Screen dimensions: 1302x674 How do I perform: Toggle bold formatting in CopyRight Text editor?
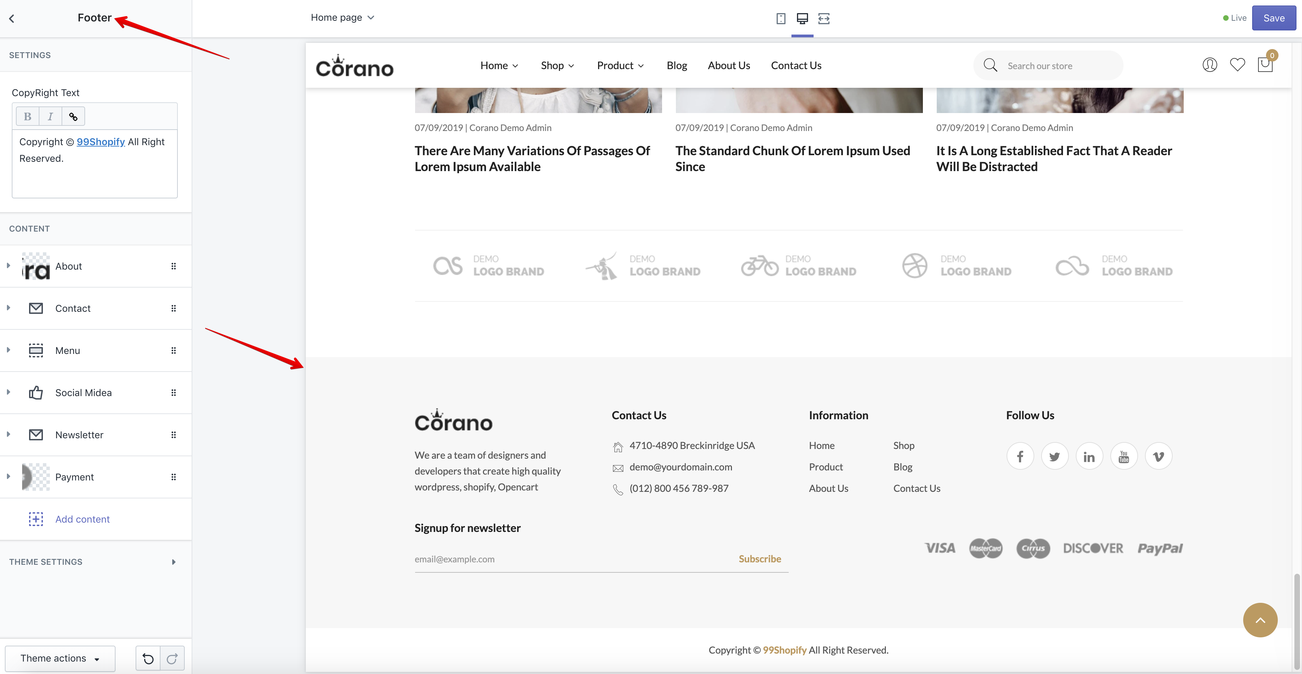27,116
